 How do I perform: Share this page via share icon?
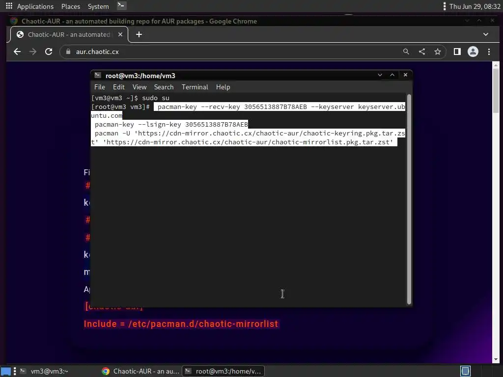(422, 52)
